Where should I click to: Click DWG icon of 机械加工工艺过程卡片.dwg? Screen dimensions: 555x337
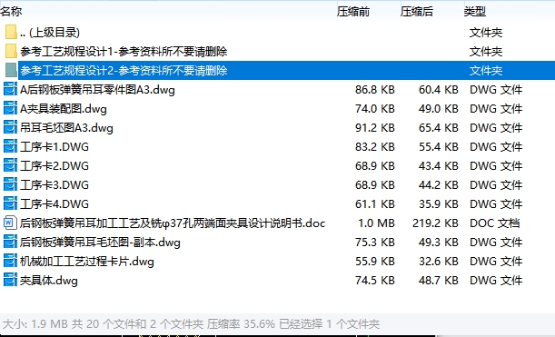10,262
